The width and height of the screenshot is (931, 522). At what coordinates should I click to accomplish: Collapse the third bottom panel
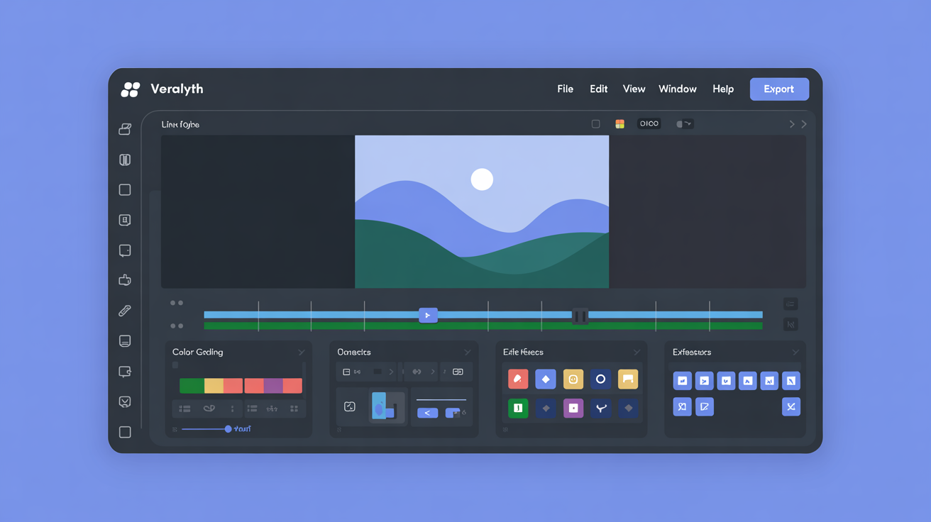637,352
